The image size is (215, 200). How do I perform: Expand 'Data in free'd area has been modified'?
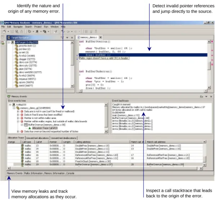[x=18, y=115]
